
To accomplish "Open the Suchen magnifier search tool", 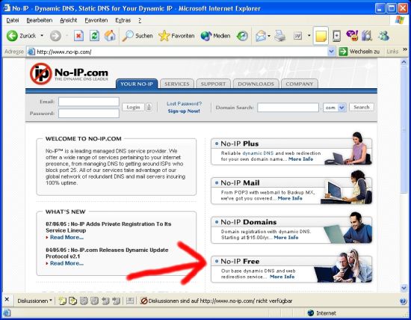I will (137, 36).
